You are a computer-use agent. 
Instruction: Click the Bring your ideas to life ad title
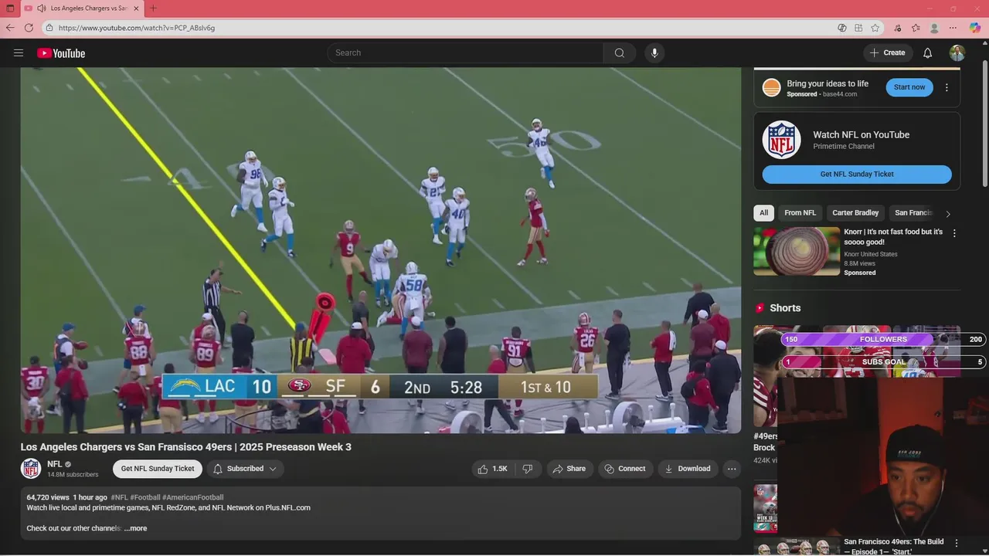[x=828, y=83]
